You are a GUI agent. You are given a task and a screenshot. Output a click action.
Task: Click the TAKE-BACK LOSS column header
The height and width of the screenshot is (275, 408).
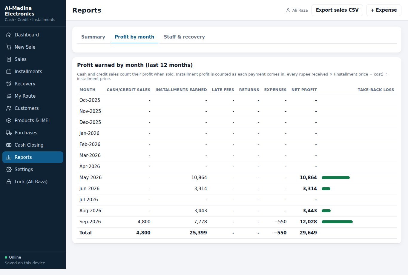(x=376, y=90)
